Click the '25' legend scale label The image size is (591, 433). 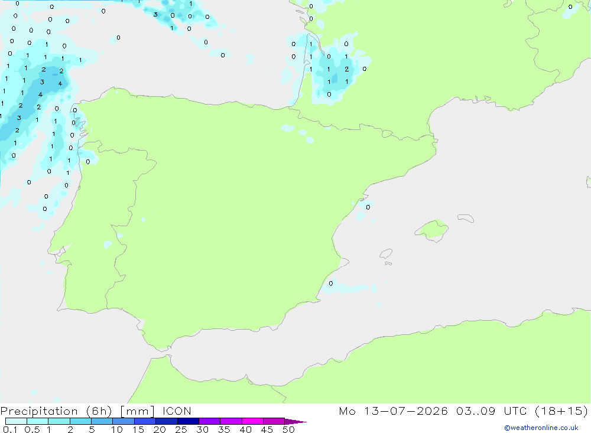click(181, 429)
